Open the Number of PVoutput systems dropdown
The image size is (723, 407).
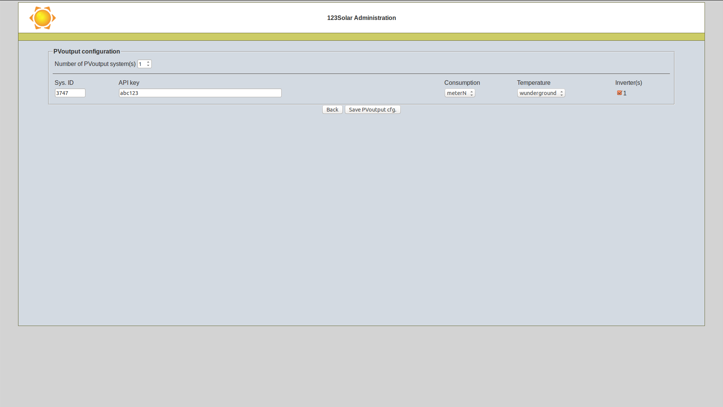pos(145,64)
